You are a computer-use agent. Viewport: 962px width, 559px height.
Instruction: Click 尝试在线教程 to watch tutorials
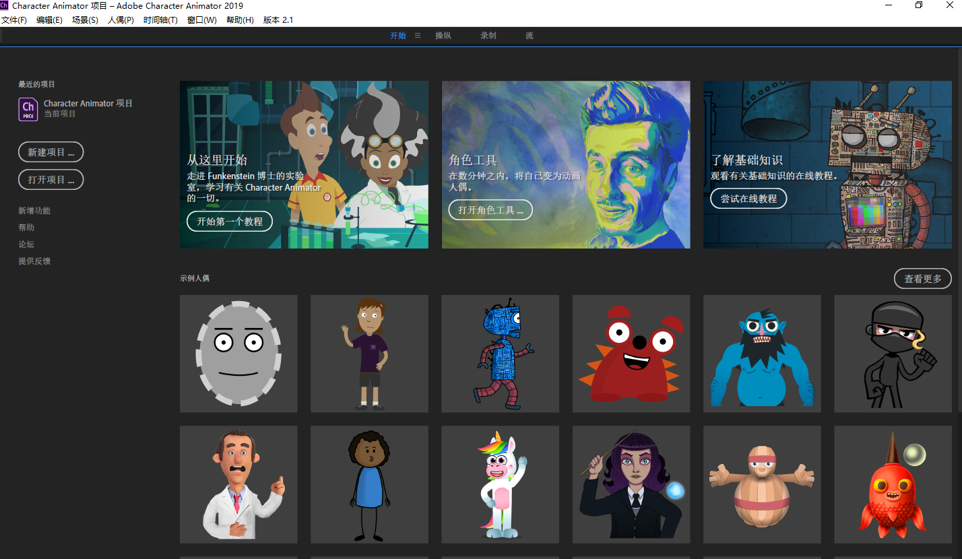[x=748, y=198]
